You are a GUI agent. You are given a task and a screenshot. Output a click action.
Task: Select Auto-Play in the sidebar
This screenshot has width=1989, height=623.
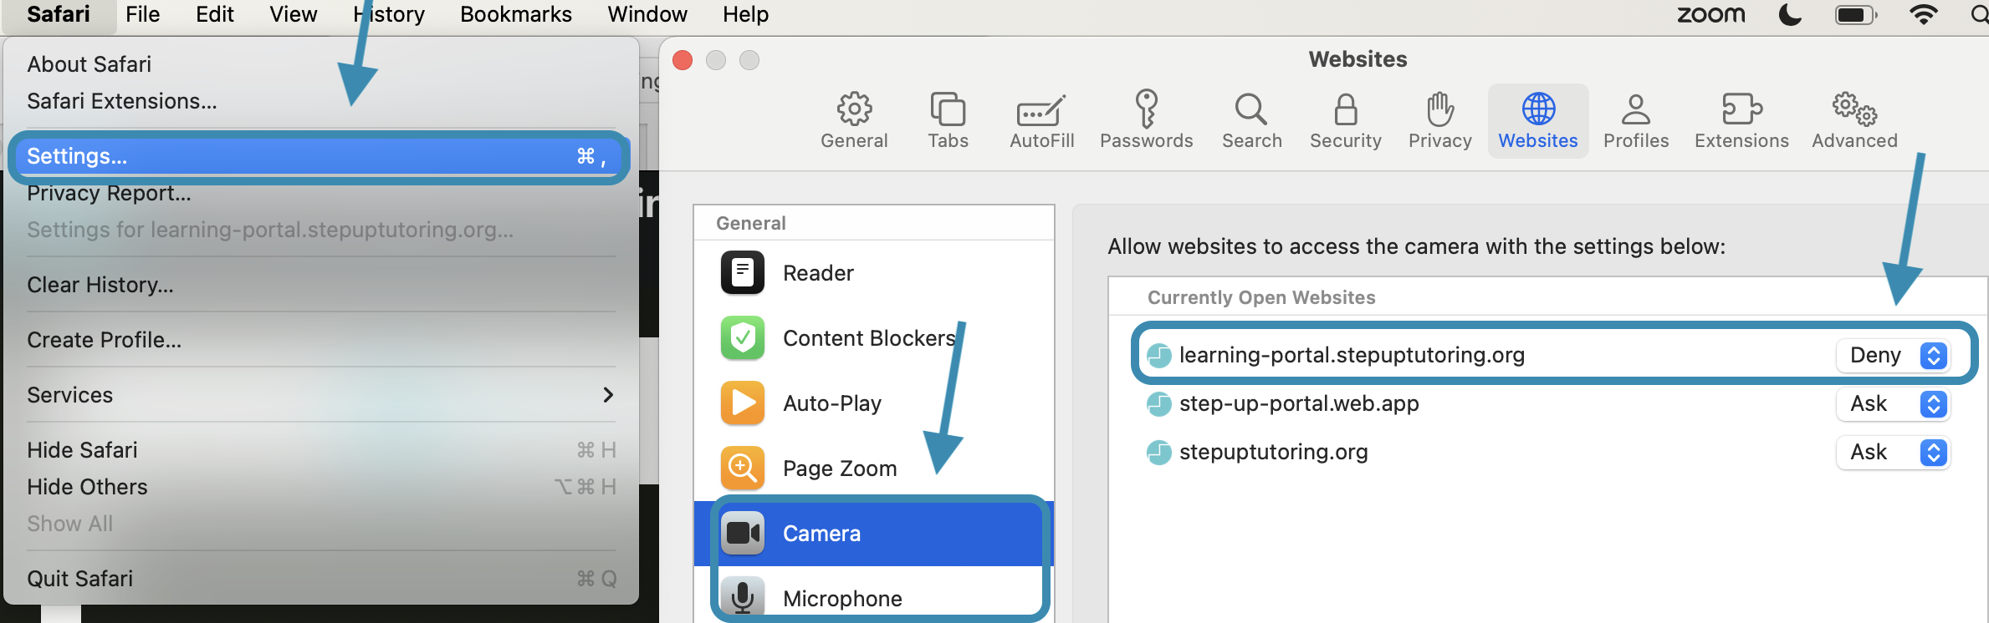coord(874,403)
